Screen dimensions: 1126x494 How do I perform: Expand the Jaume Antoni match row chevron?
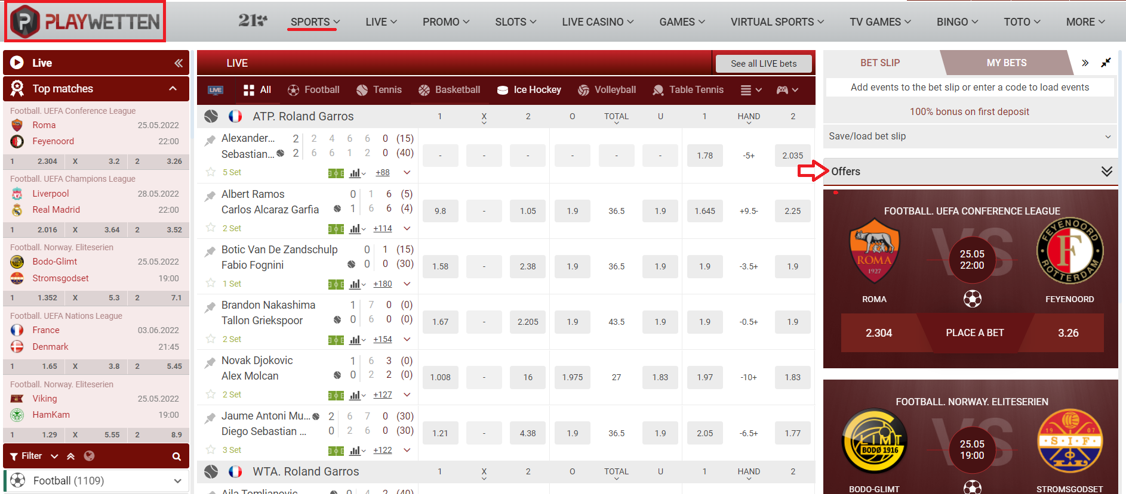407,450
